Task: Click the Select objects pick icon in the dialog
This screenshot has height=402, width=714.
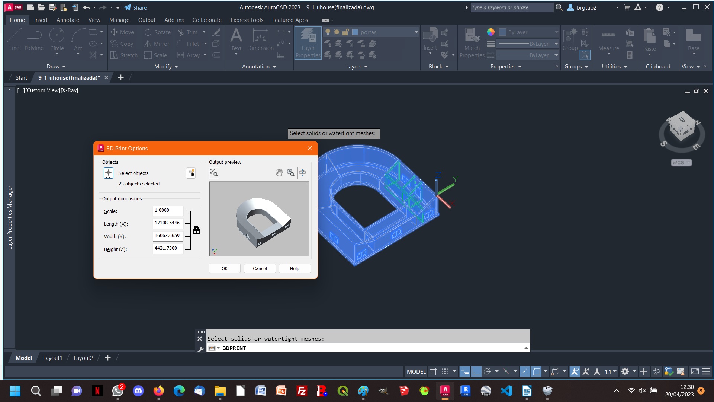Action: click(109, 173)
